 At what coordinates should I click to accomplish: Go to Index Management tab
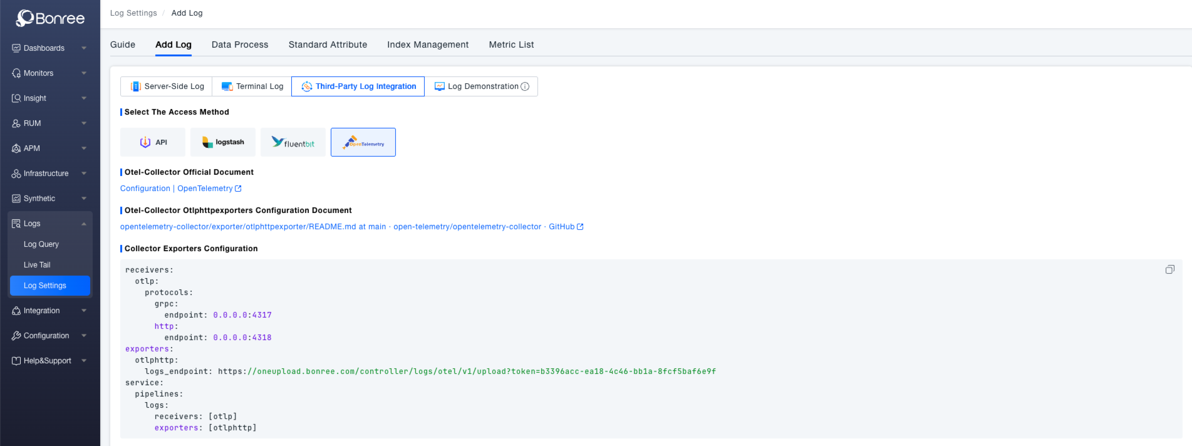[428, 44]
